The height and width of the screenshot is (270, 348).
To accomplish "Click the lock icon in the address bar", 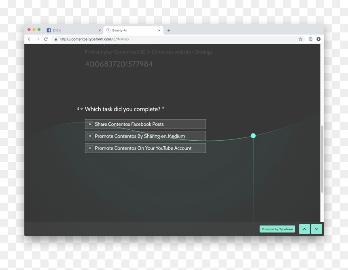I will coord(56,39).
